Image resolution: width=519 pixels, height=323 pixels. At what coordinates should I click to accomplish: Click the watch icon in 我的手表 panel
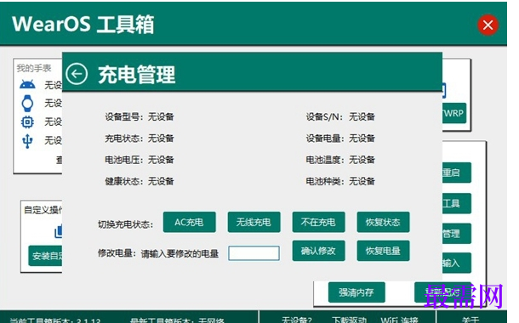27,104
